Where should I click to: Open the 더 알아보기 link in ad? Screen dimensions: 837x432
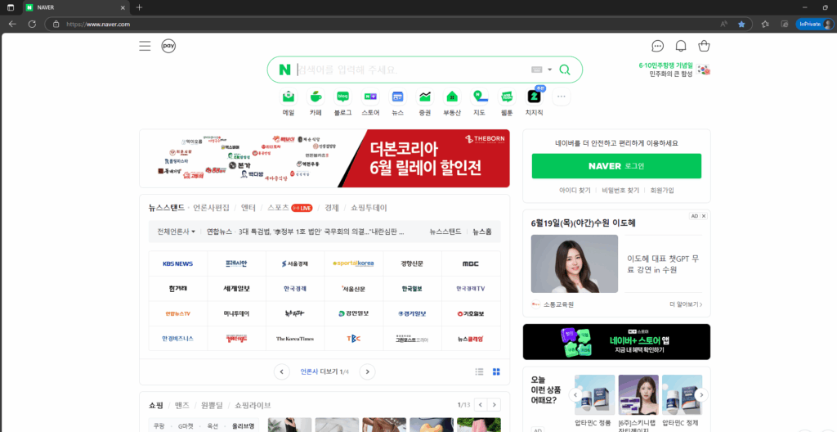click(x=686, y=304)
